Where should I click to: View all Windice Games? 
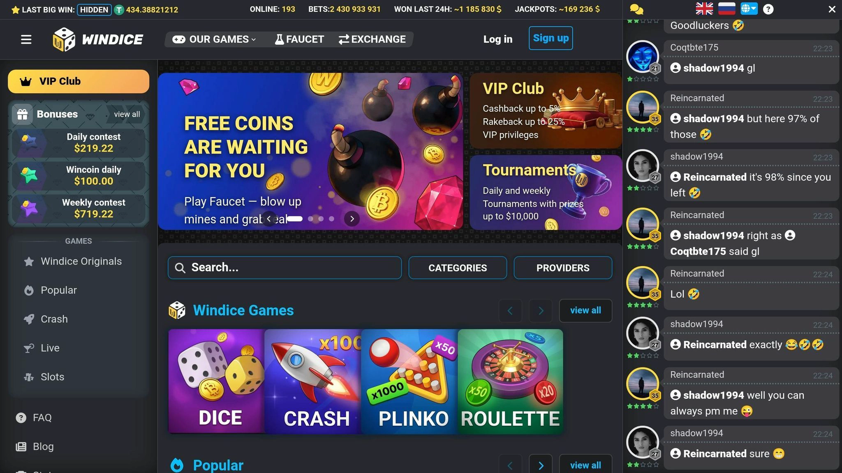point(585,311)
